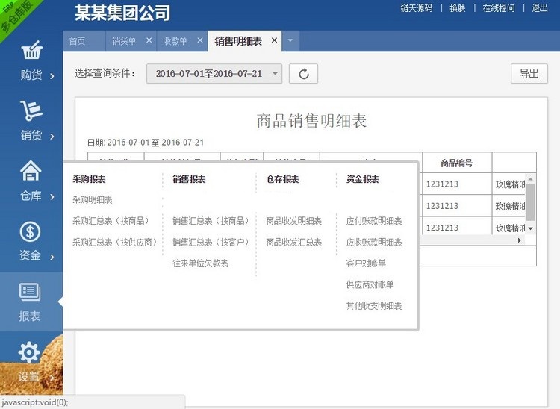
Task: Open 商品收发明细表 report
Action: pos(294,221)
